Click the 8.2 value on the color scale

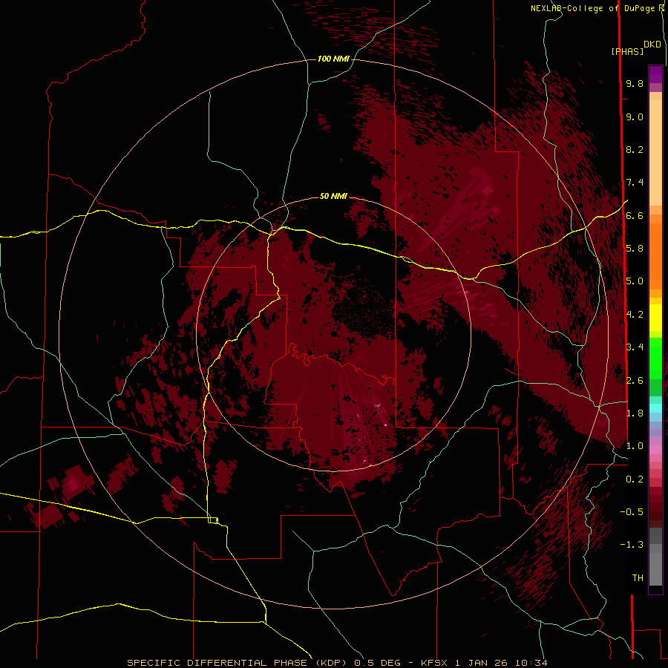635,149
